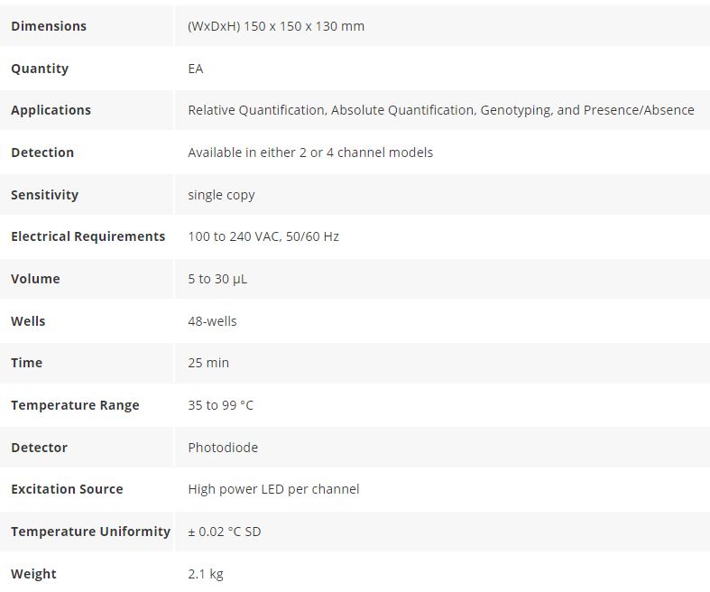Image resolution: width=710 pixels, height=592 pixels.
Task: Click the 25 min time value
Action: click(208, 363)
